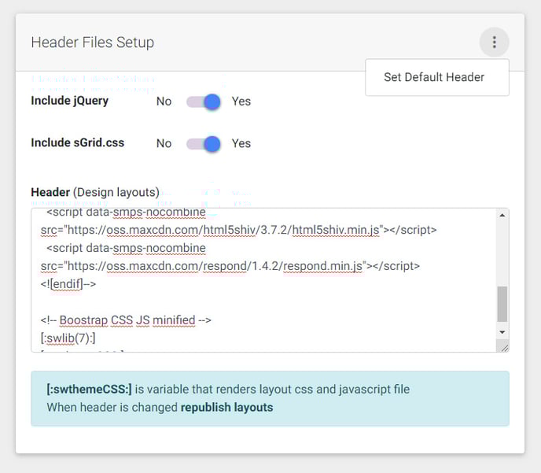Click the republish layouts bold text

[x=226, y=408]
